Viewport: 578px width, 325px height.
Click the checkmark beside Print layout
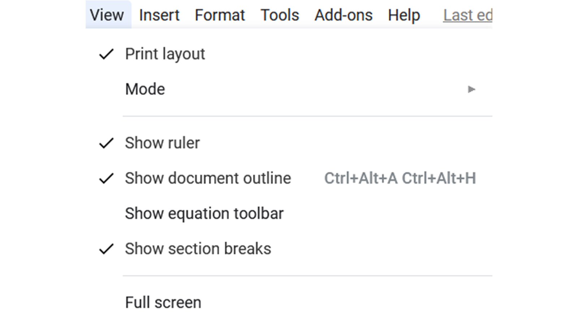(106, 54)
